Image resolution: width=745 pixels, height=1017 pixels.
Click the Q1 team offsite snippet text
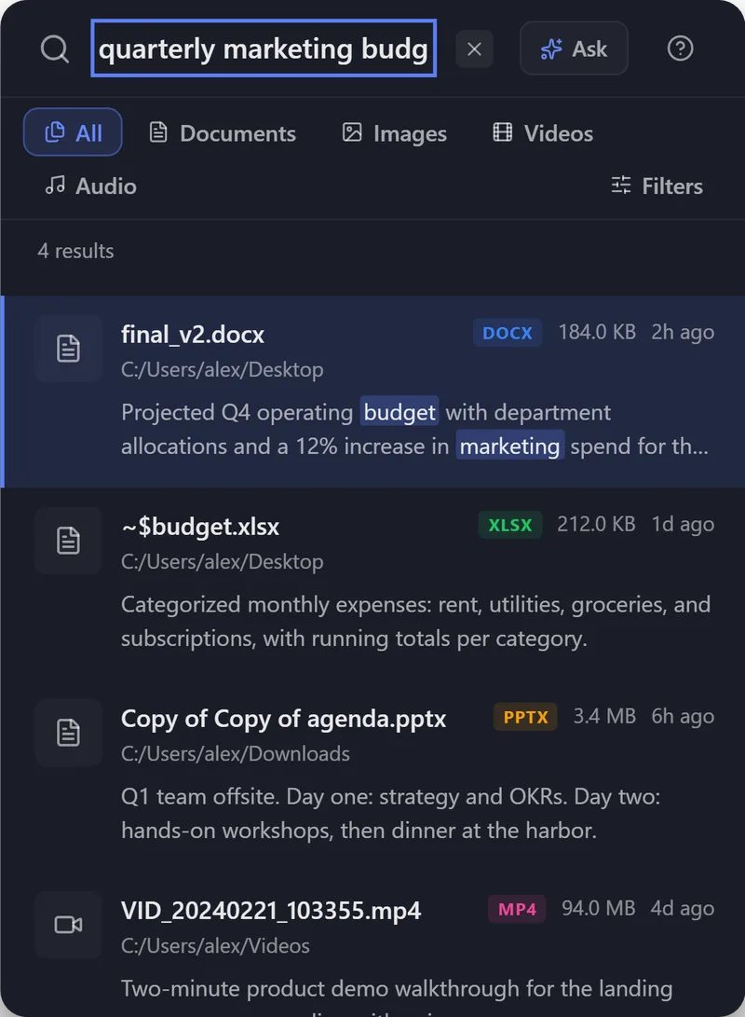[x=390, y=814]
